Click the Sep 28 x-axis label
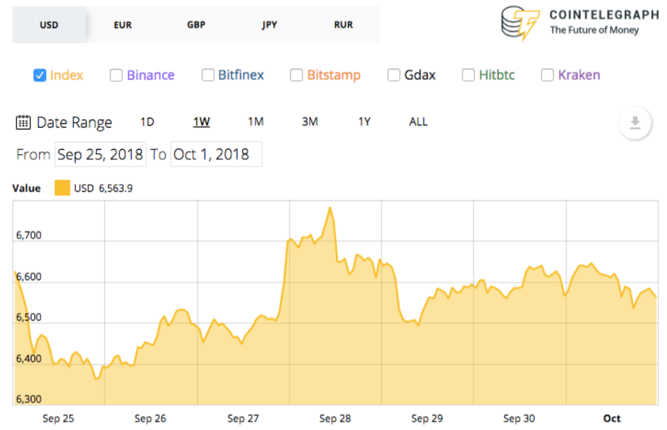Screen dimensions: 667x430 (335, 418)
